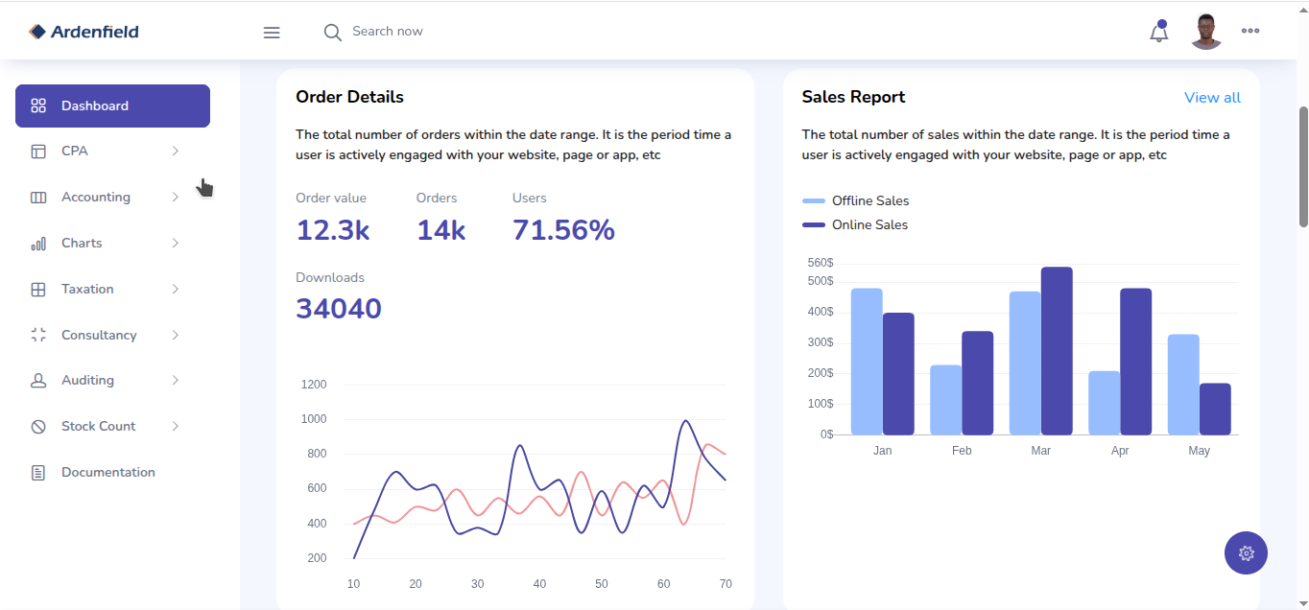Open the user profile avatar

pyautogui.click(x=1205, y=32)
